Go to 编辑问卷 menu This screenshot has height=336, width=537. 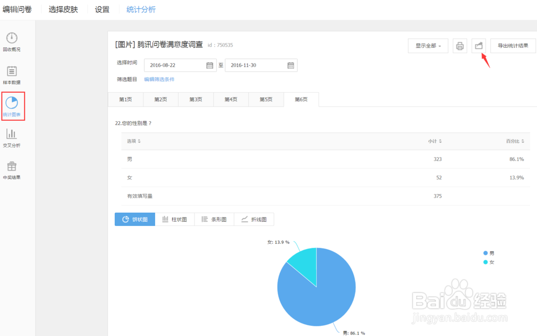point(17,10)
